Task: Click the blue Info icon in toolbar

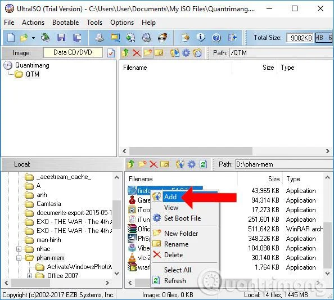Action: tap(200, 38)
